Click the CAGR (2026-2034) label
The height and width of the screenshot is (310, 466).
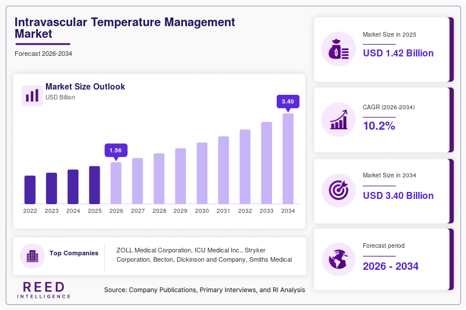point(389,107)
